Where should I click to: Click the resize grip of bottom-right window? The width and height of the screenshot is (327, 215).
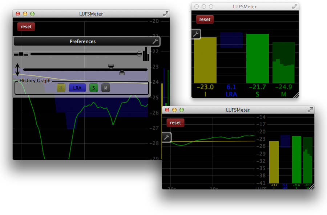click(312, 187)
